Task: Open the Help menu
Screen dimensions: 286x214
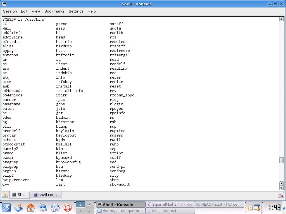Action: pos(92,11)
